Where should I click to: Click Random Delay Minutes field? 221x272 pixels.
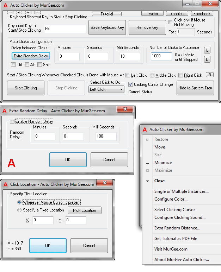click(45, 137)
